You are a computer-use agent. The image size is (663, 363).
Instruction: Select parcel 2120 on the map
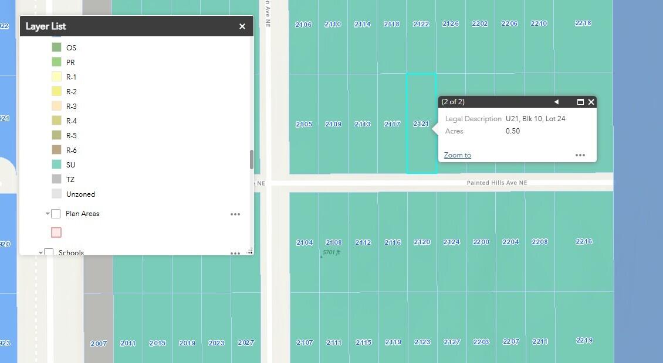pos(422,242)
